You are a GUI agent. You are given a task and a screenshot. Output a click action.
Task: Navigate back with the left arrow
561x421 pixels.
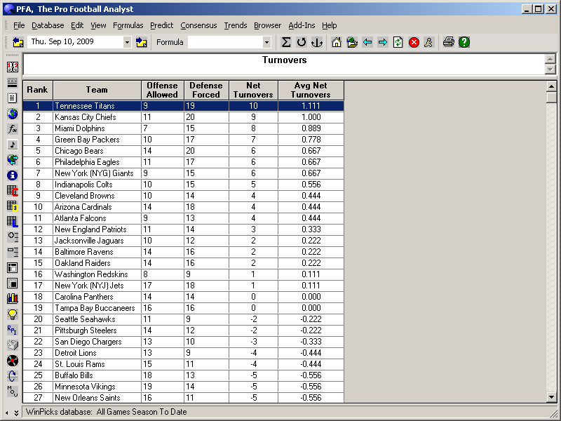point(367,42)
